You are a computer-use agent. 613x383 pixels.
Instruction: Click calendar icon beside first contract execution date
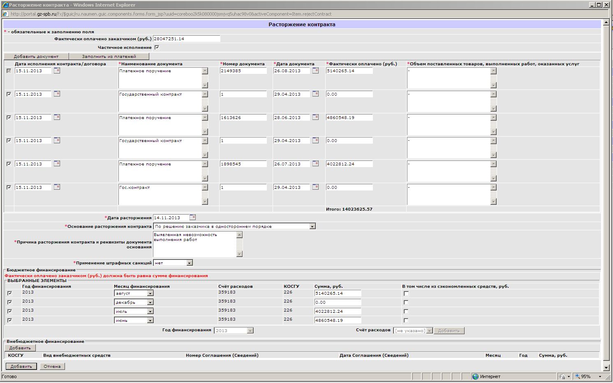click(57, 71)
